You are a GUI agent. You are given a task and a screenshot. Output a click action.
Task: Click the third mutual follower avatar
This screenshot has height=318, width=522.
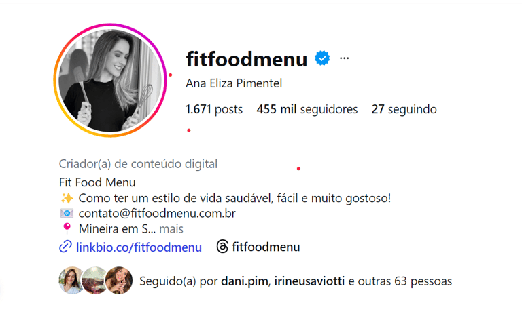119,280
